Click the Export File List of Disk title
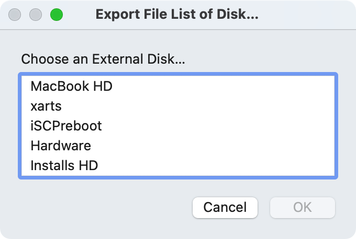Screen dimensions: 356x239 (177, 14)
